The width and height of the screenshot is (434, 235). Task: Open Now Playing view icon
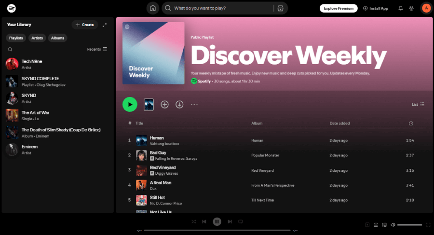[x=367, y=225]
